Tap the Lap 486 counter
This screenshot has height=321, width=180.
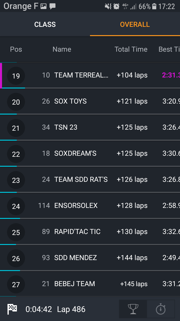point(71,309)
